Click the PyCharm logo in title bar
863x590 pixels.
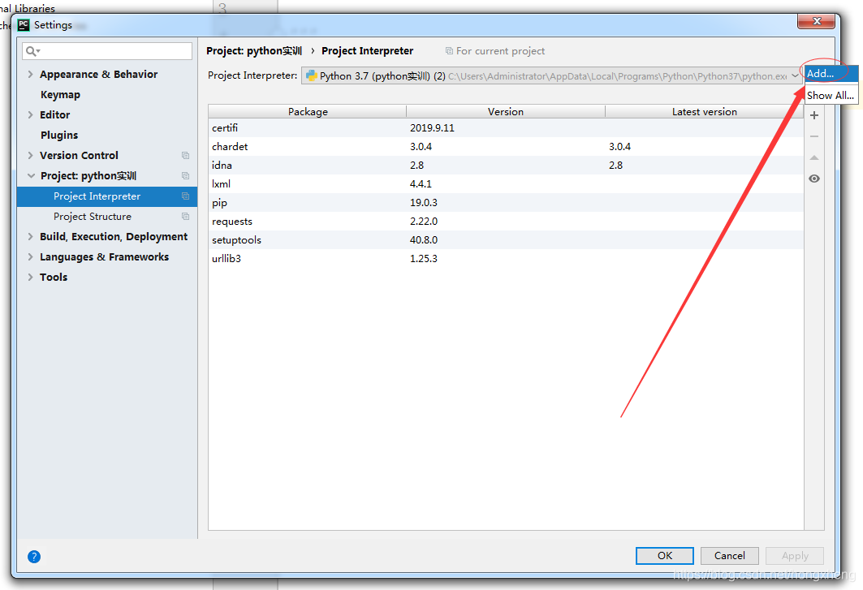[24, 25]
